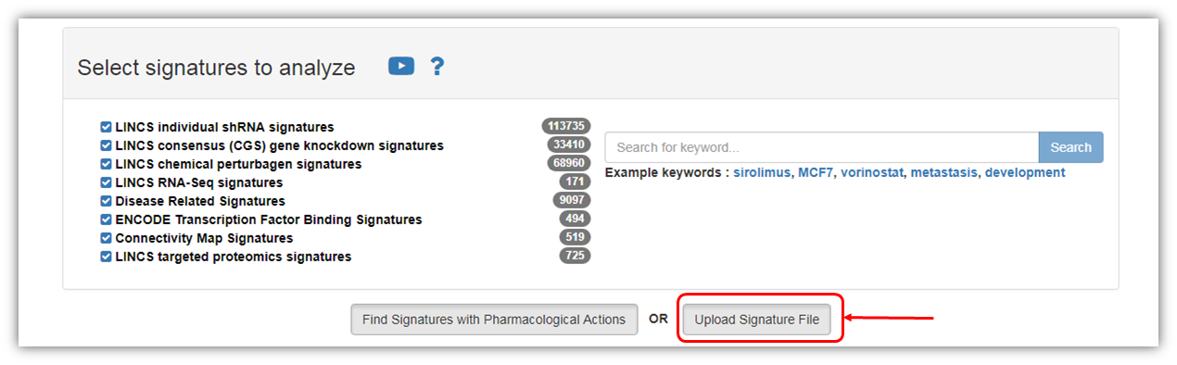Click the Upload Signature File button
The image size is (1177, 365).
coord(757,320)
